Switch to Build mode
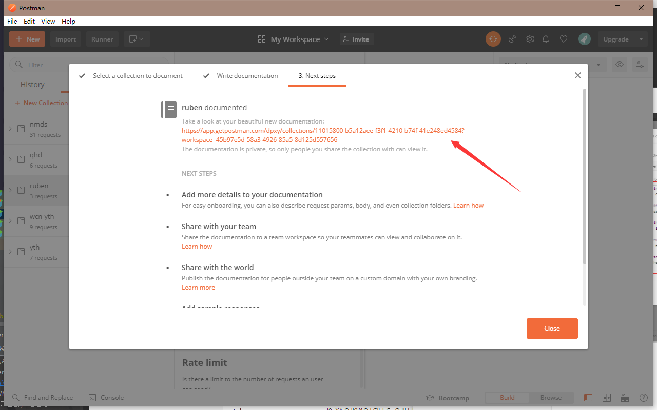 tap(507, 398)
